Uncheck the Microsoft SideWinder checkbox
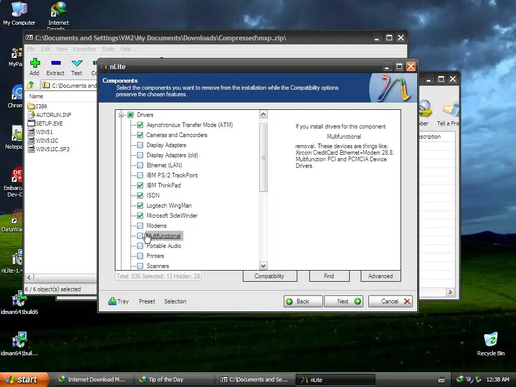516x387 pixels. [140, 216]
